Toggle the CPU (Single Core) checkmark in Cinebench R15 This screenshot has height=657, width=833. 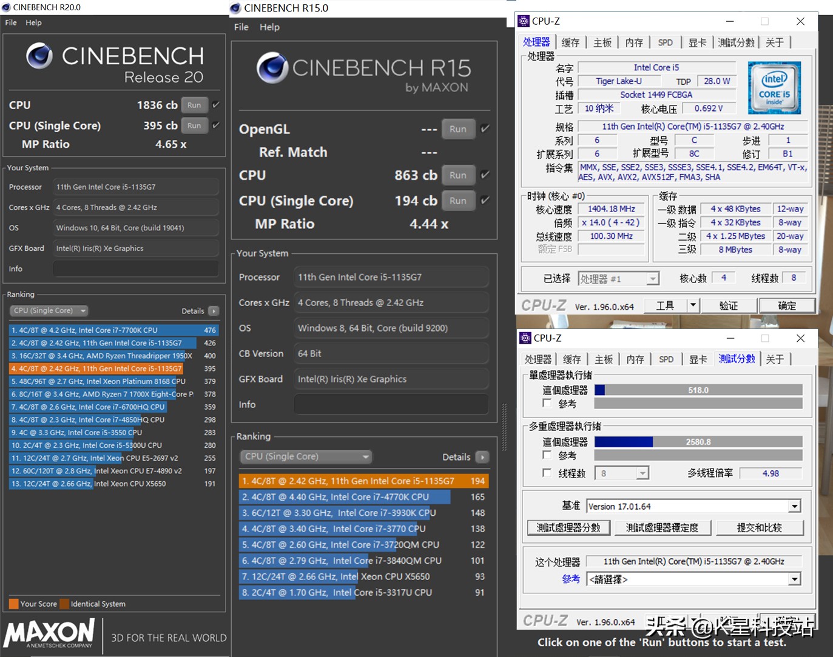pyautogui.click(x=485, y=201)
